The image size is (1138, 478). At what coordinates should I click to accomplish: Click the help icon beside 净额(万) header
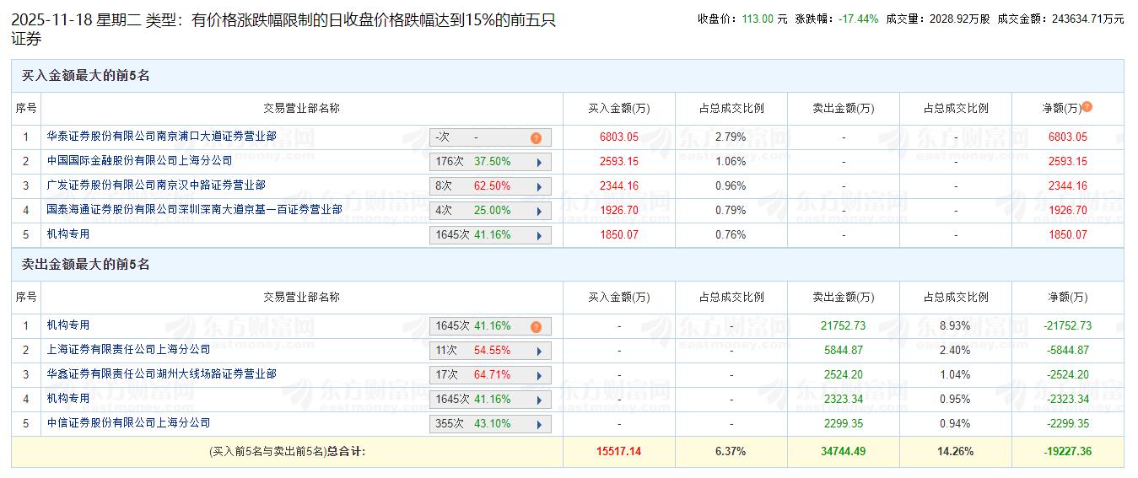coord(1087,107)
